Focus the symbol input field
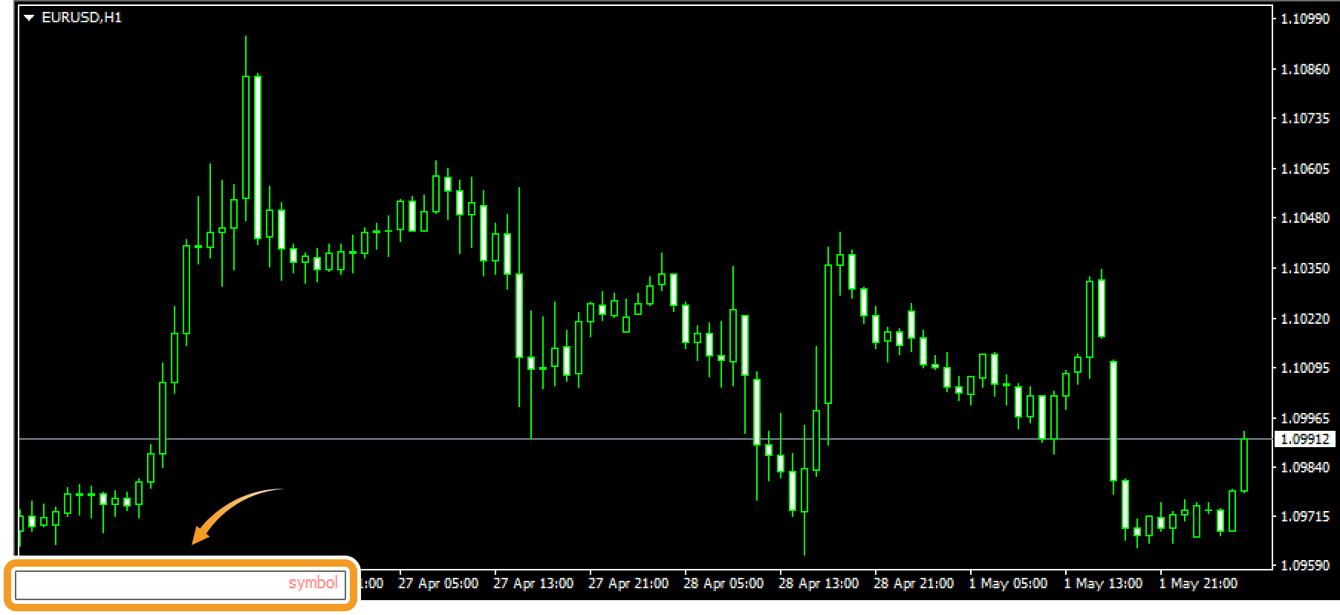Image resolution: width=1340 pixels, height=615 pixels. [x=180, y=584]
